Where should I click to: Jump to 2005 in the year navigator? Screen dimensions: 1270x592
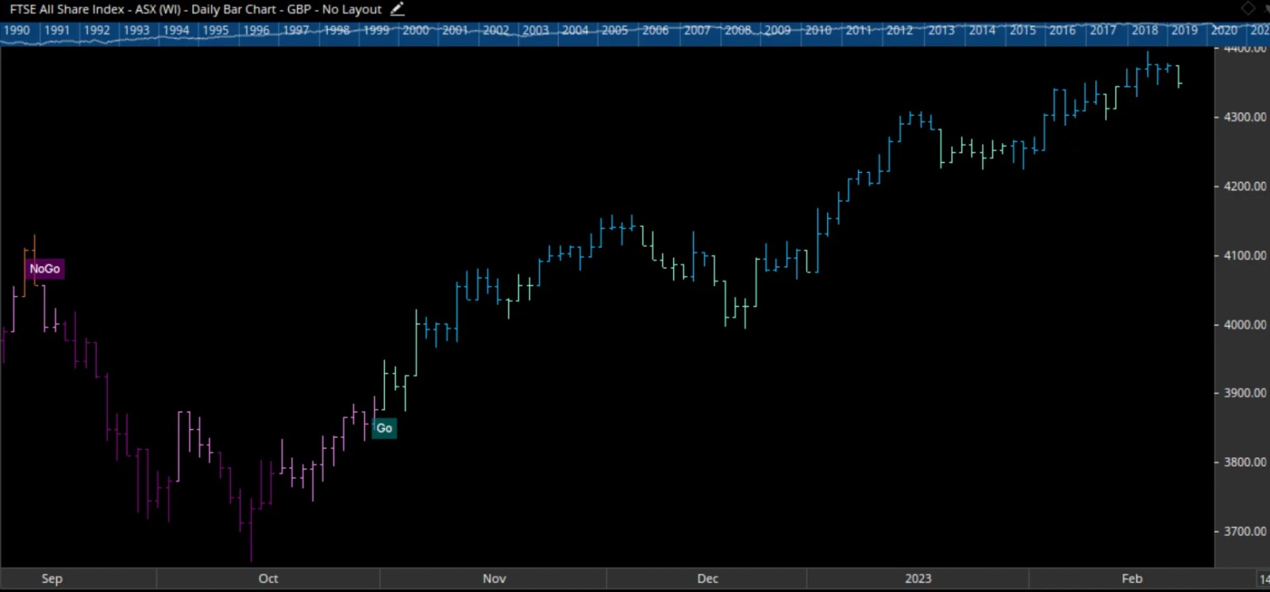(x=615, y=30)
